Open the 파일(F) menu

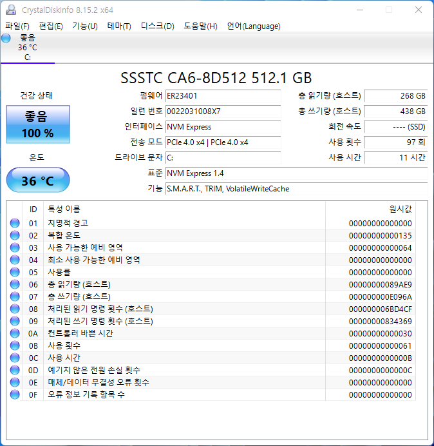[17, 26]
